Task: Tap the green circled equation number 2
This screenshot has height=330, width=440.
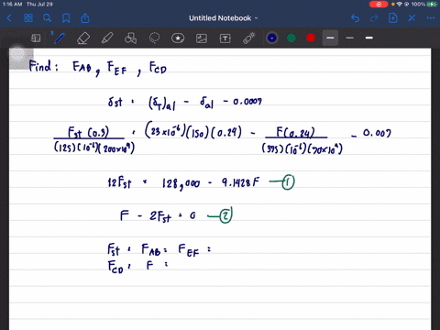Action: pos(225,215)
